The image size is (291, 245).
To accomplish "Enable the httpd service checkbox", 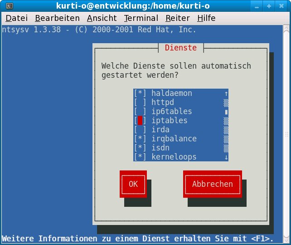I will pos(140,102).
